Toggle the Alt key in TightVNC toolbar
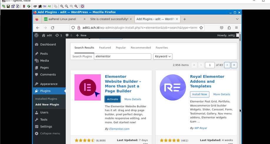 (x=49, y=6)
